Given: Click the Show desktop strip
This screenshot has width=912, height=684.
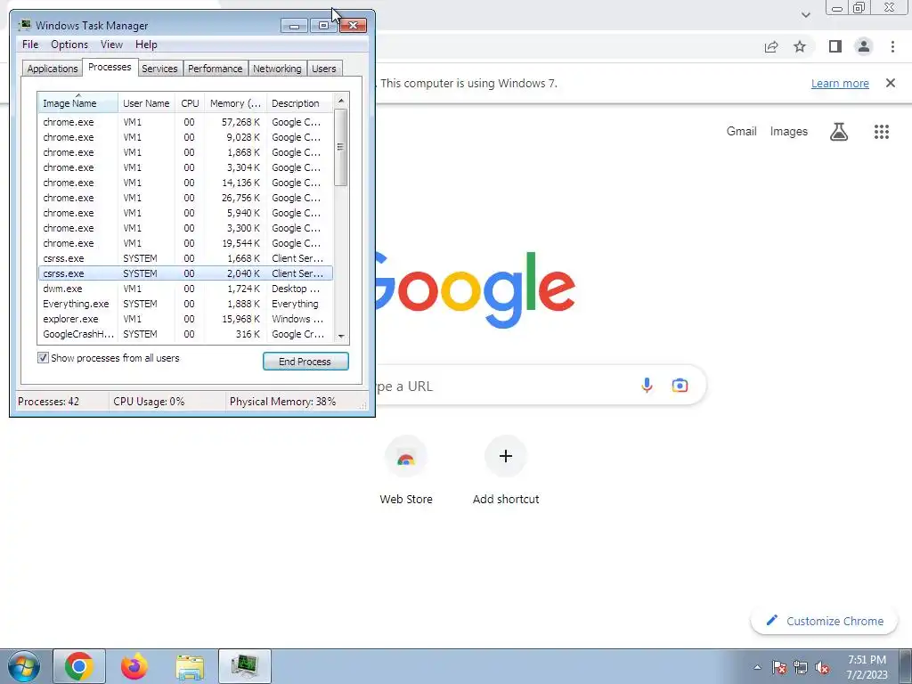Looking at the screenshot, I should [906, 666].
